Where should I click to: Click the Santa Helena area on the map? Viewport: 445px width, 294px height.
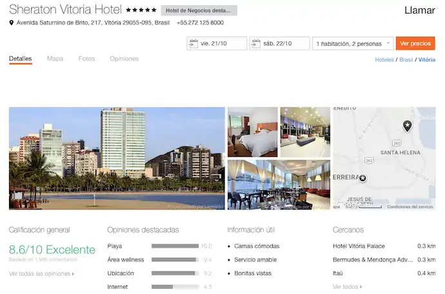pos(400,153)
